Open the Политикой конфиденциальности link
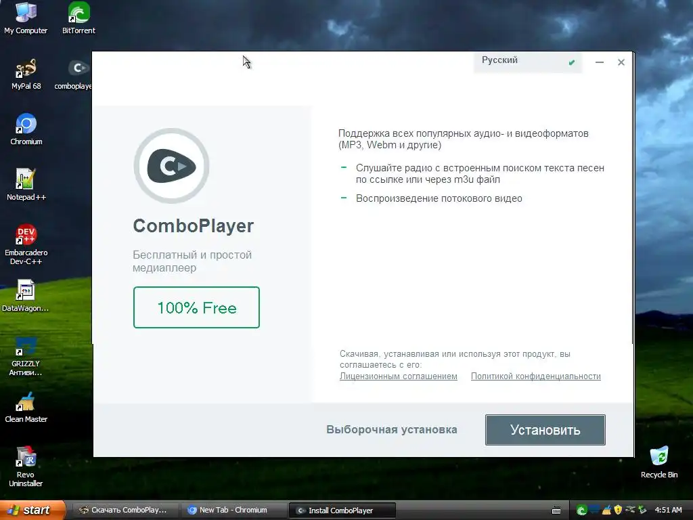This screenshot has height=520, width=693. tap(536, 376)
